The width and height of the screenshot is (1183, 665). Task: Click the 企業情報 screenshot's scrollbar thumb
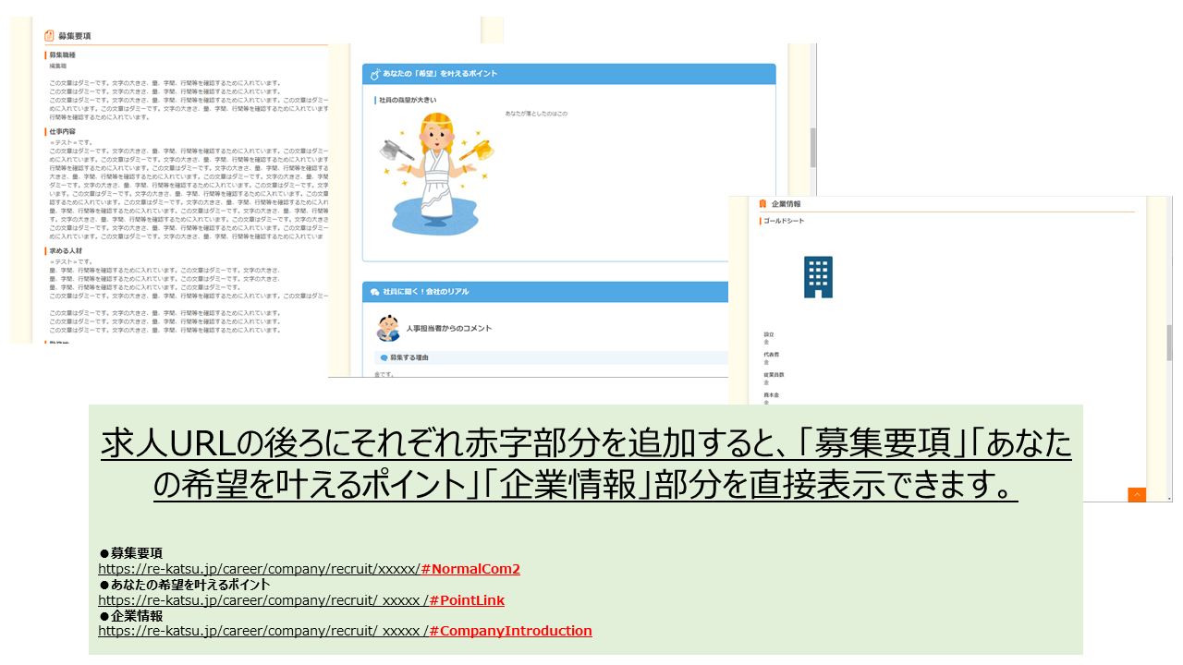click(x=1168, y=342)
